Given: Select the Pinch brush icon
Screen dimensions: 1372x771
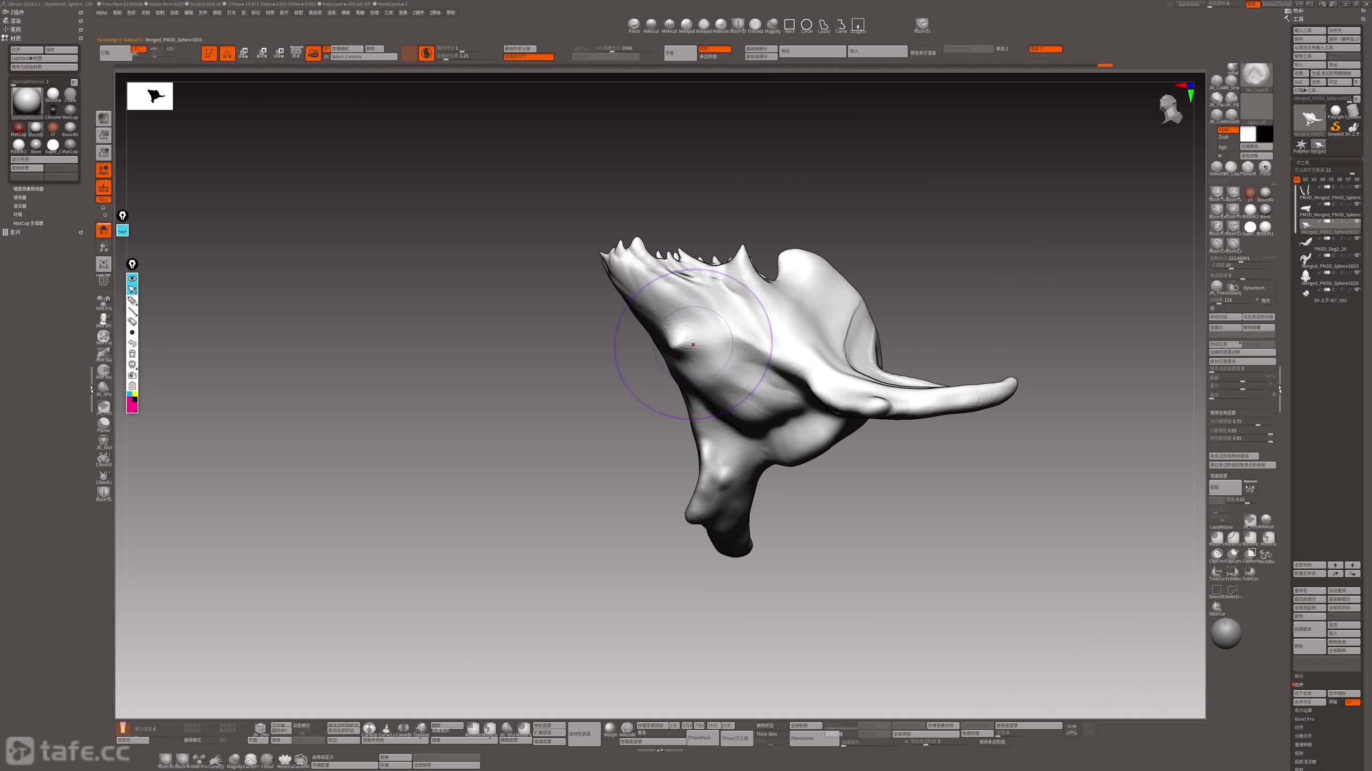Looking at the screenshot, I should 634,24.
